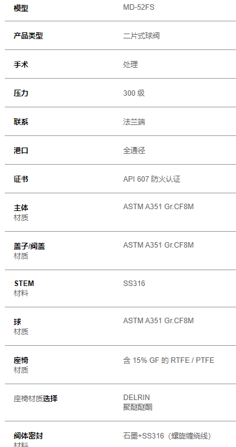This screenshot has width=236, height=447.
Task: Select the SS316 stem material value
Action: [134, 284]
